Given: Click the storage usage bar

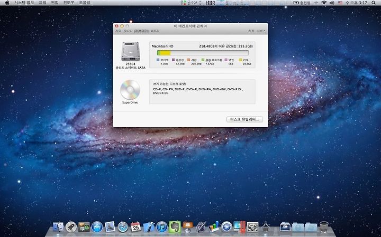Looking at the screenshot, I should coord(203,53).
